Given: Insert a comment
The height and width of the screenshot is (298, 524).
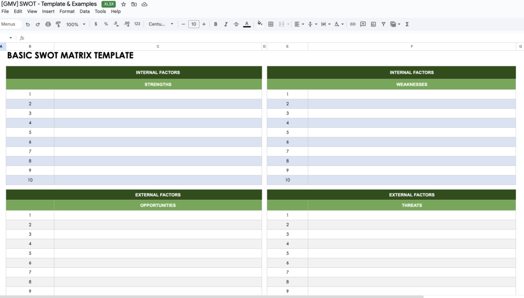Looking at the screenshot, I should click(x=363, y=24).
